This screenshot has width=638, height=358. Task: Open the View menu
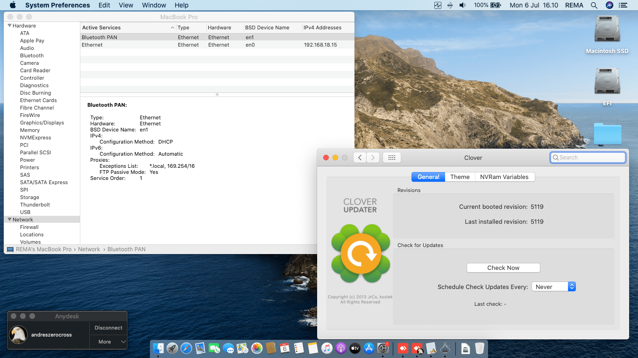point(126,5)
